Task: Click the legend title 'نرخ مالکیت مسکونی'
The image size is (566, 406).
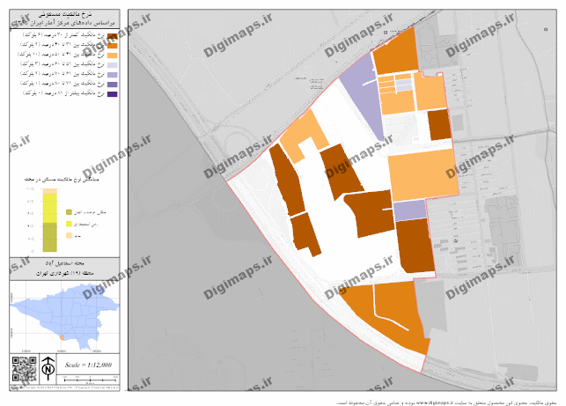Action: point(65,14)
